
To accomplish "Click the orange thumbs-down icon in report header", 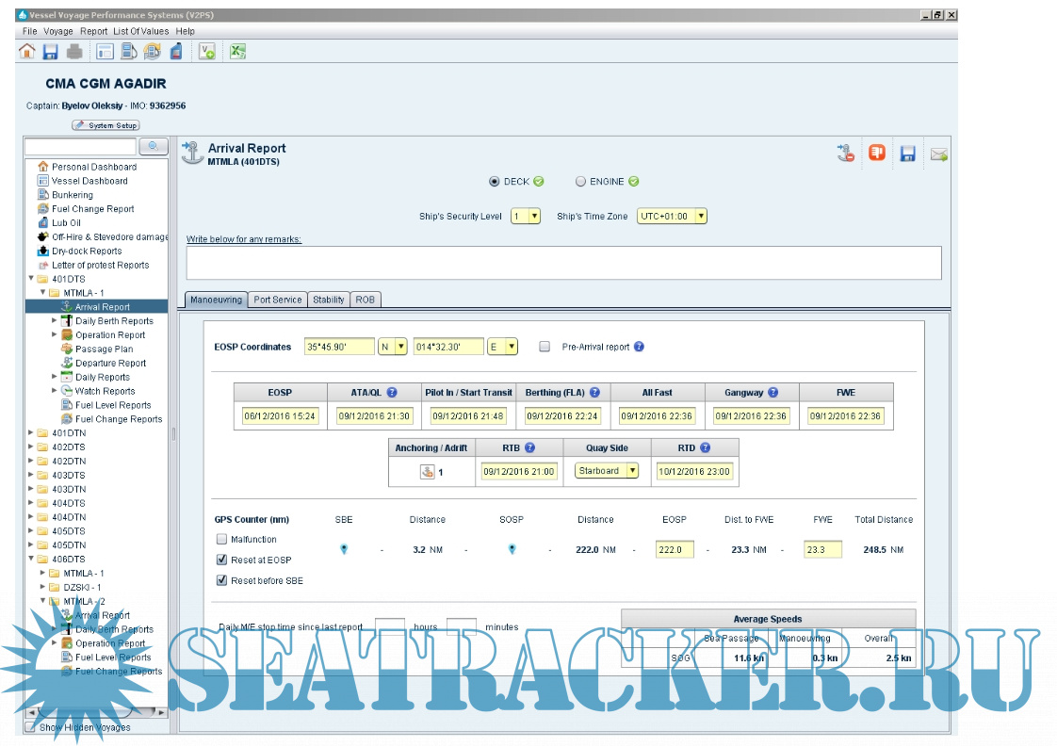I will [876, 154].
